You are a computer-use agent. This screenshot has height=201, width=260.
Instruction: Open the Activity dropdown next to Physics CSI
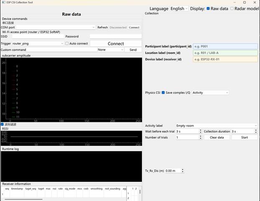210,93
